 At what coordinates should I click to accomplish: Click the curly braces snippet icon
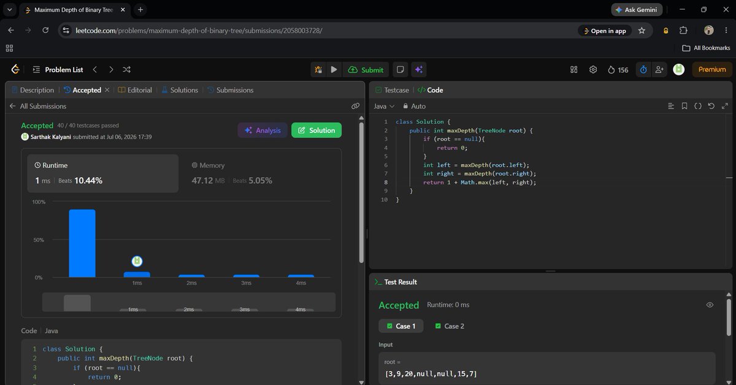click(x=697, y=106)
